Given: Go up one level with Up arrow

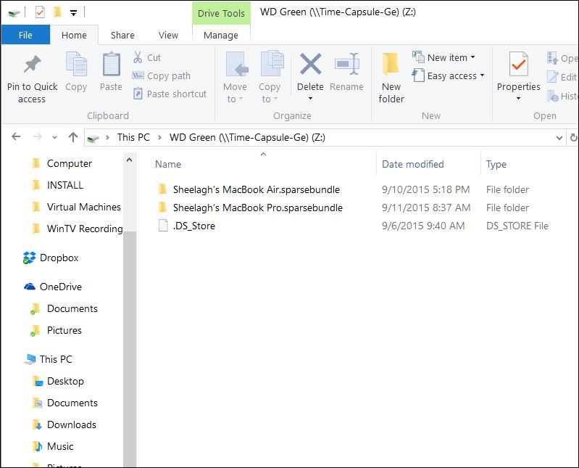Looking at the screenshot, I should pos(73,137).
